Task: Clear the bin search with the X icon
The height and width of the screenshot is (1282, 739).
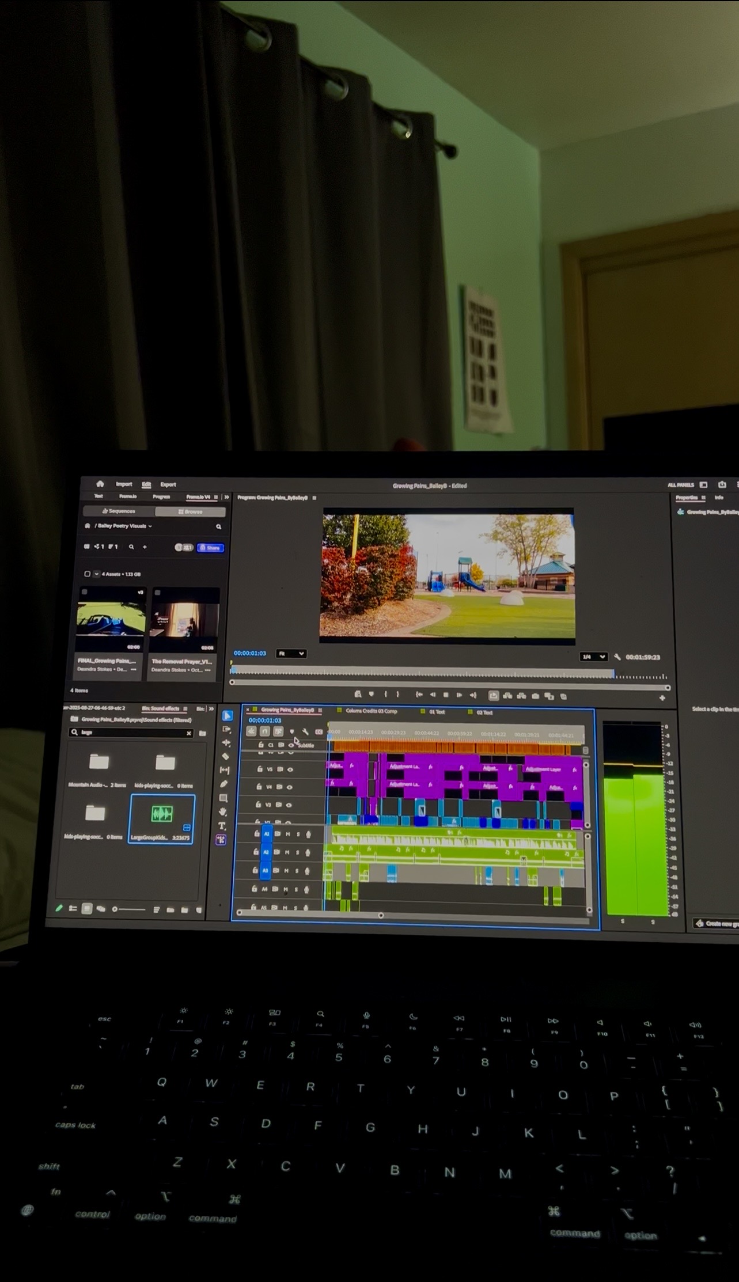Action: (x=188, y=733)
